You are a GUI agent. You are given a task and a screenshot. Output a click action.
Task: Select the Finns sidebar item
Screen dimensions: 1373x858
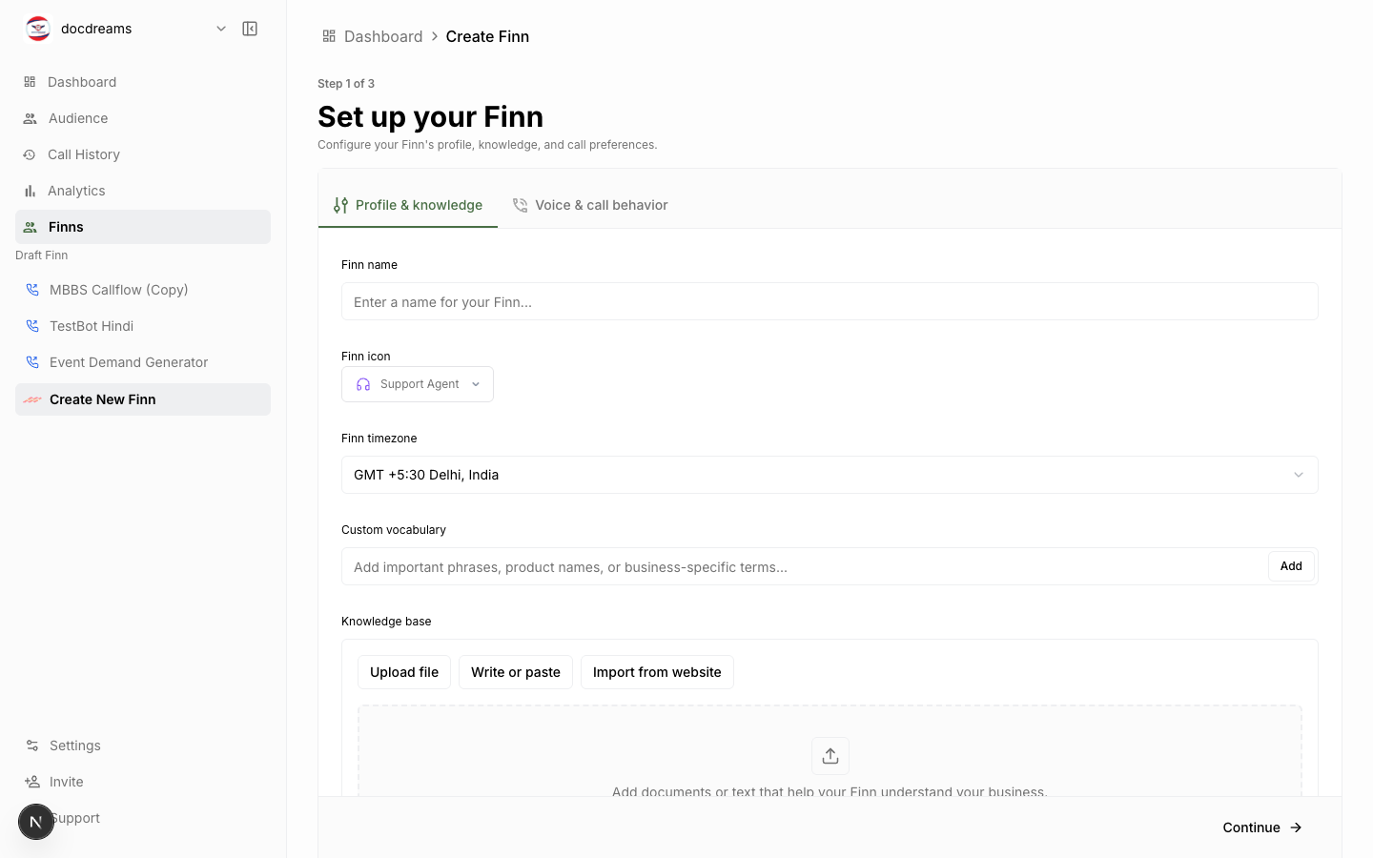point(143,227)
